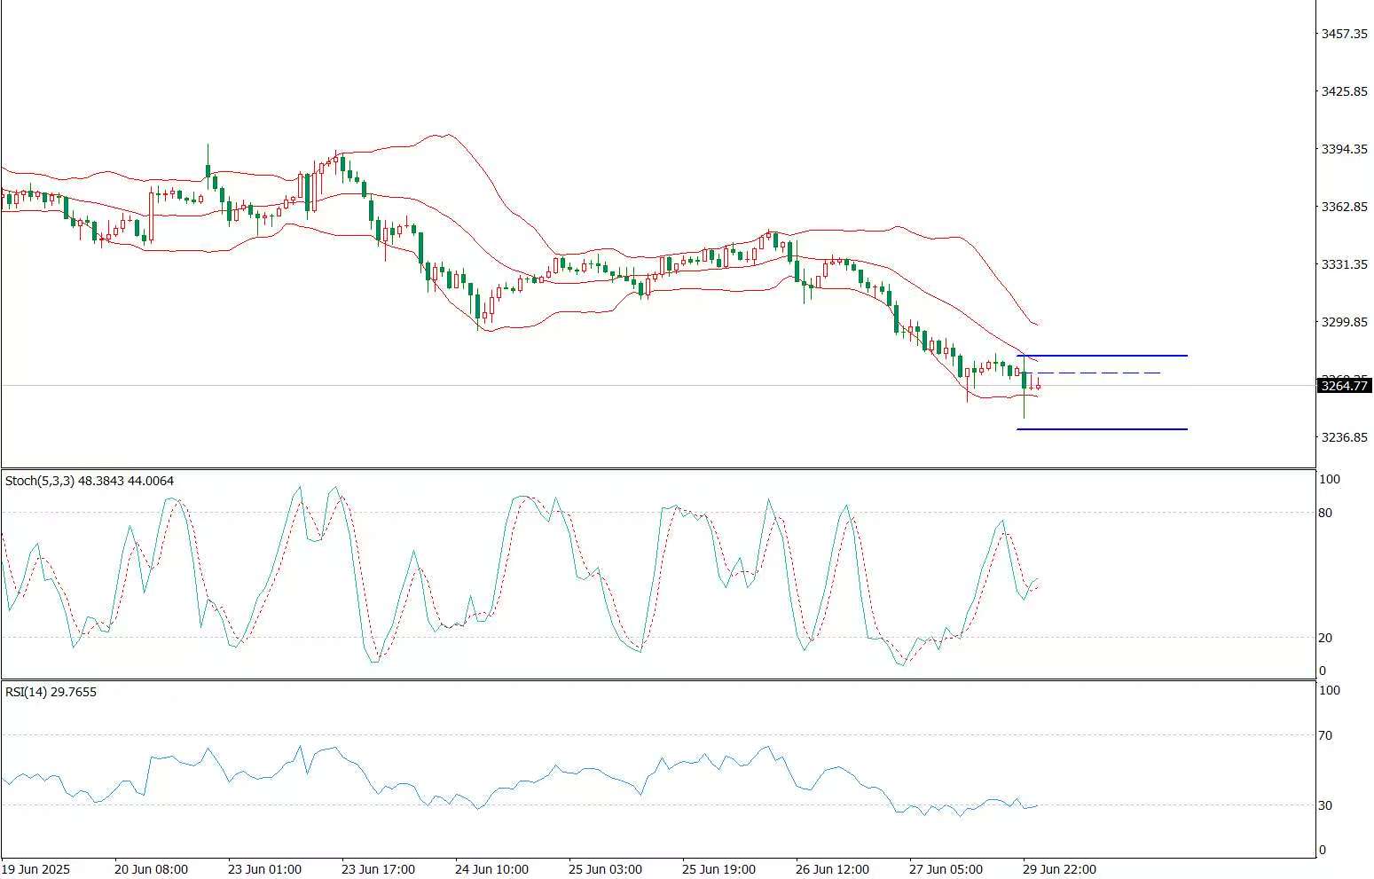The width and height of the screenshot is (1374, 879).
Task: Click the 3457.35 price scale label
Action: click(x=1344, y=34)
